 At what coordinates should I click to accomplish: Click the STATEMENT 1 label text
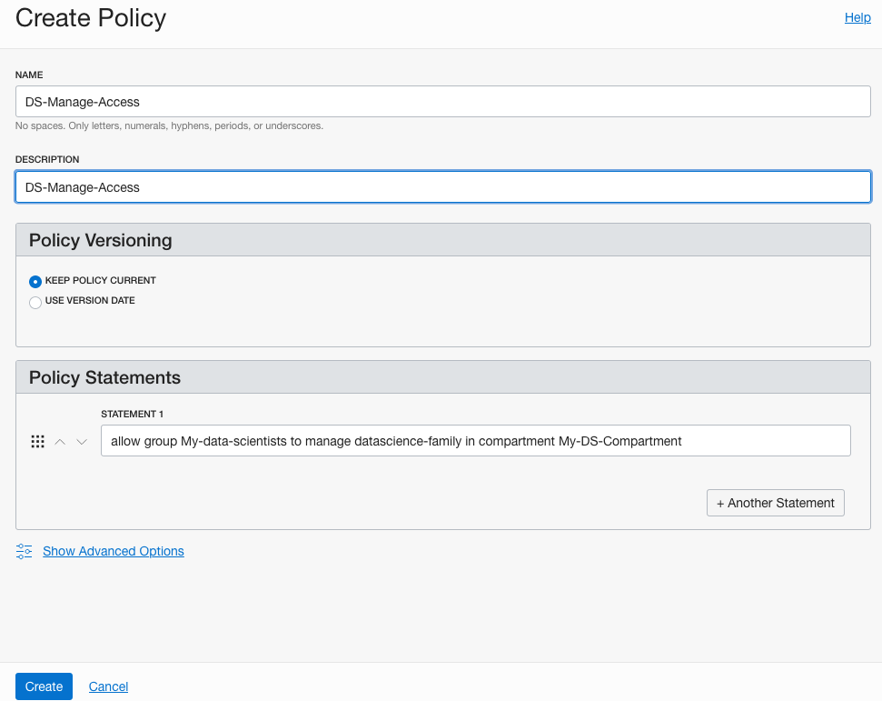[132, 414]
